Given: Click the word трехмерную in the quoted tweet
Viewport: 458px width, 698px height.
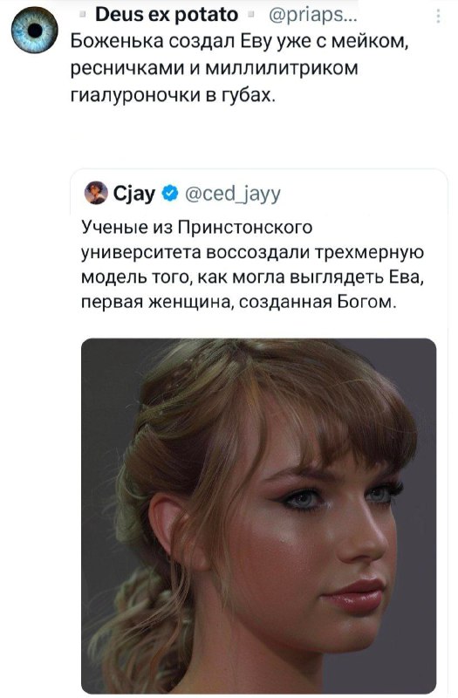Looking at the screenshot, I should click(369, 253).
